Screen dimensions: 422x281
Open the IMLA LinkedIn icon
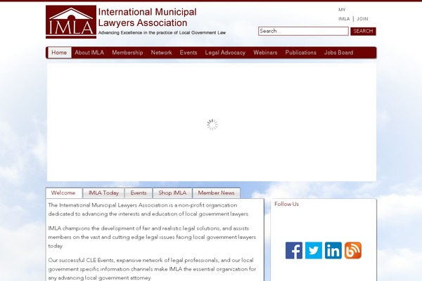click(333, 250)
